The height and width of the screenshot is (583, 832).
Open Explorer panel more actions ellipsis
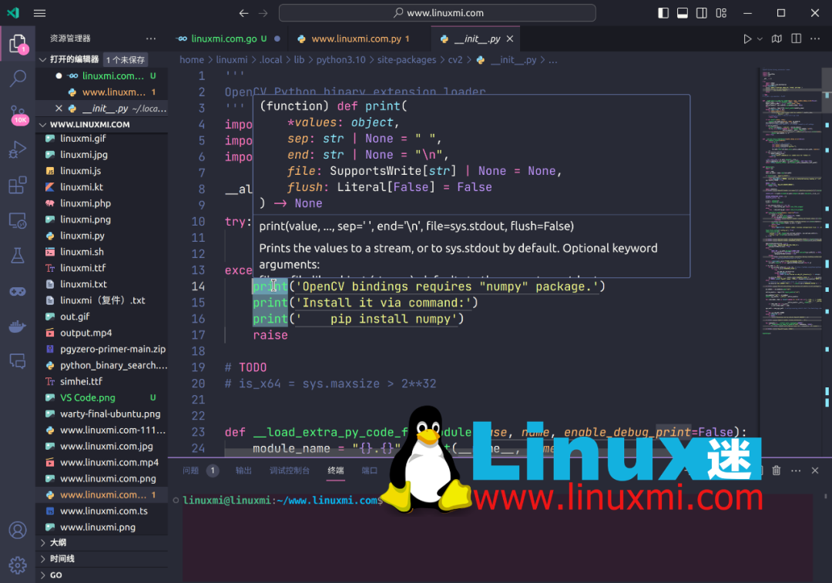[x=151, y=39]
